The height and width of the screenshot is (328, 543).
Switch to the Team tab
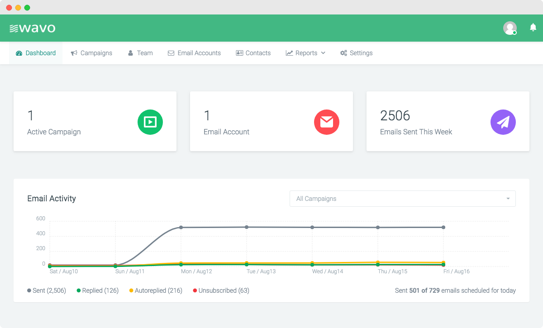(x=140, y=52)
